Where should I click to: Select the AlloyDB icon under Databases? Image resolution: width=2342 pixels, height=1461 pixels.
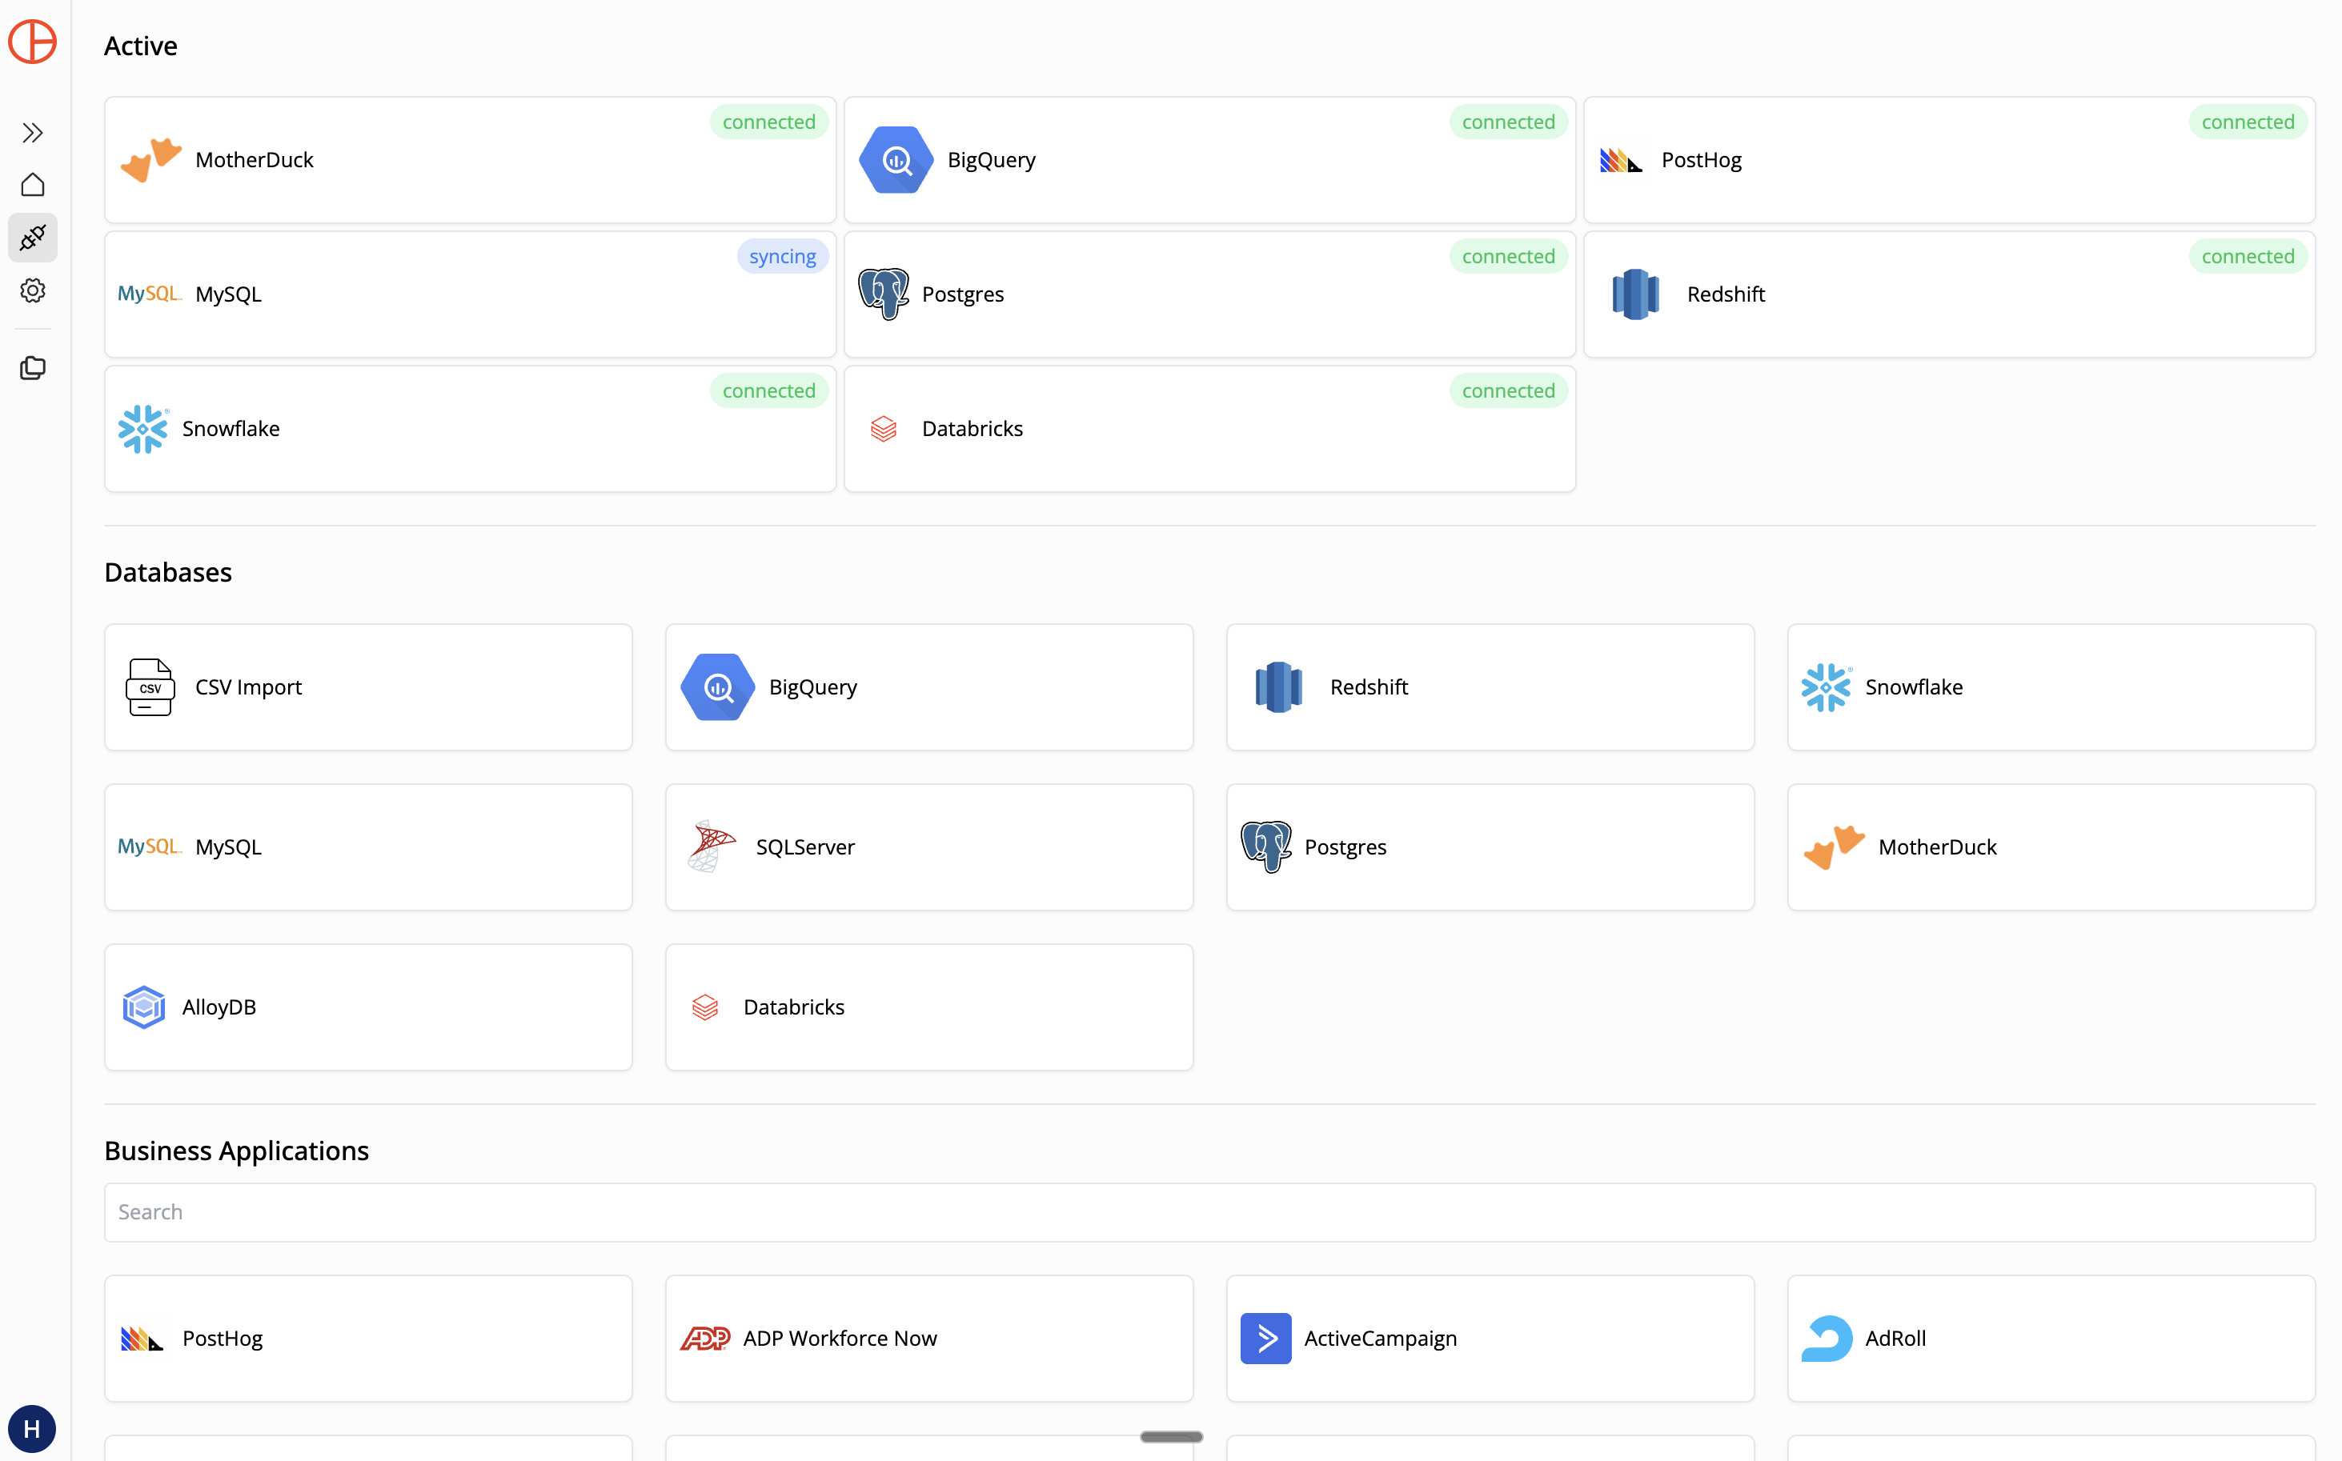pyautogui.click(x=143, y=1007)
